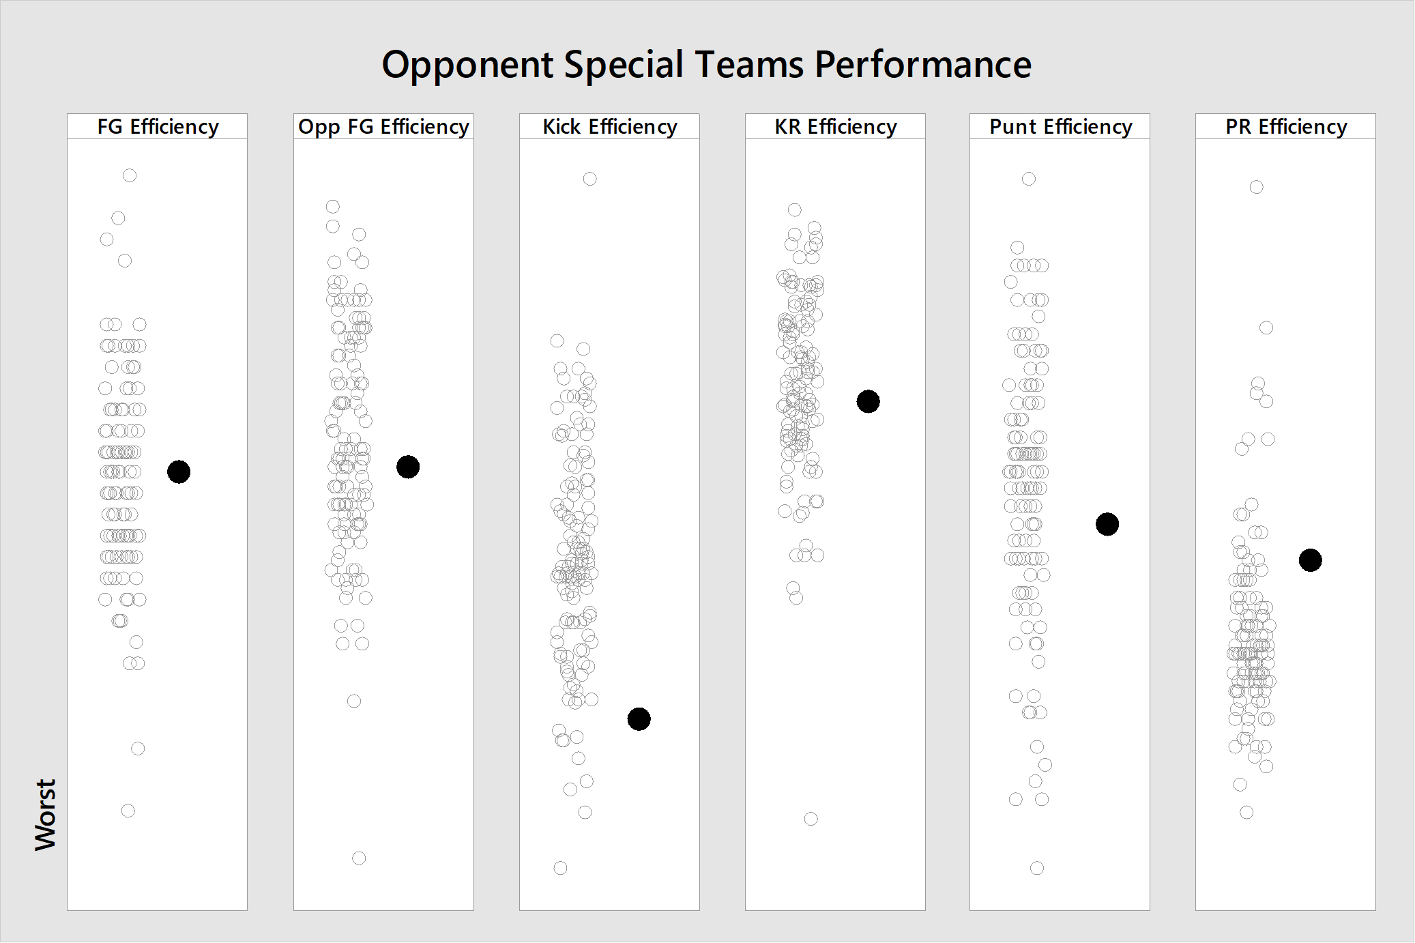This screenshot has width=1415, height=943.
Task: Click the filled black dot in Punt Efficiency panel
Action: tap(1107, 524)
